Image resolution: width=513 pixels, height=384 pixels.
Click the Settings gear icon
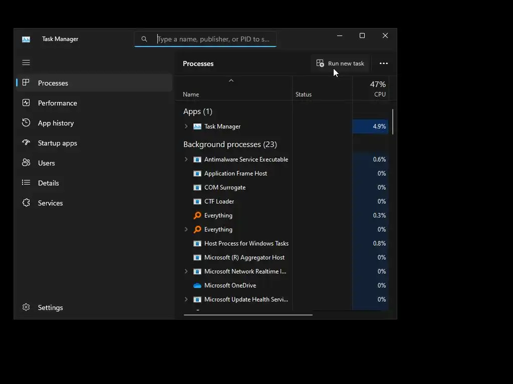pyautogui.click(x=26, y=307)
